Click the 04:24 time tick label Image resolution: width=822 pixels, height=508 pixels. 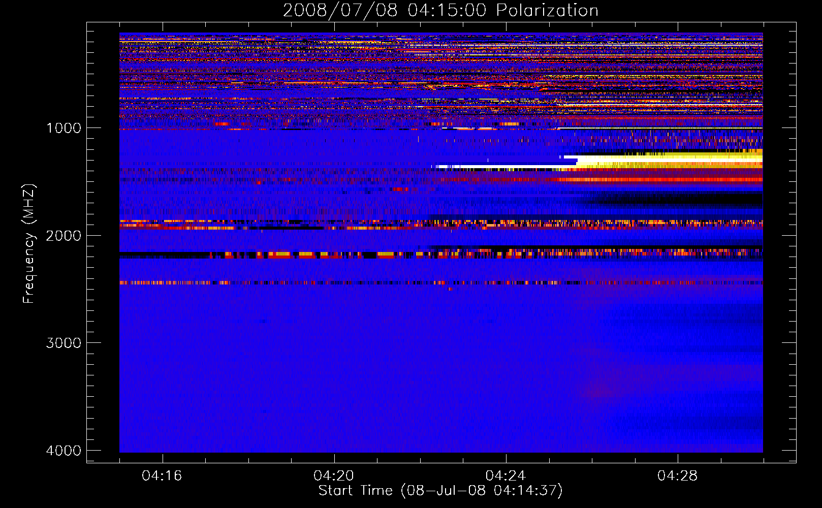(x=505, y=476)
